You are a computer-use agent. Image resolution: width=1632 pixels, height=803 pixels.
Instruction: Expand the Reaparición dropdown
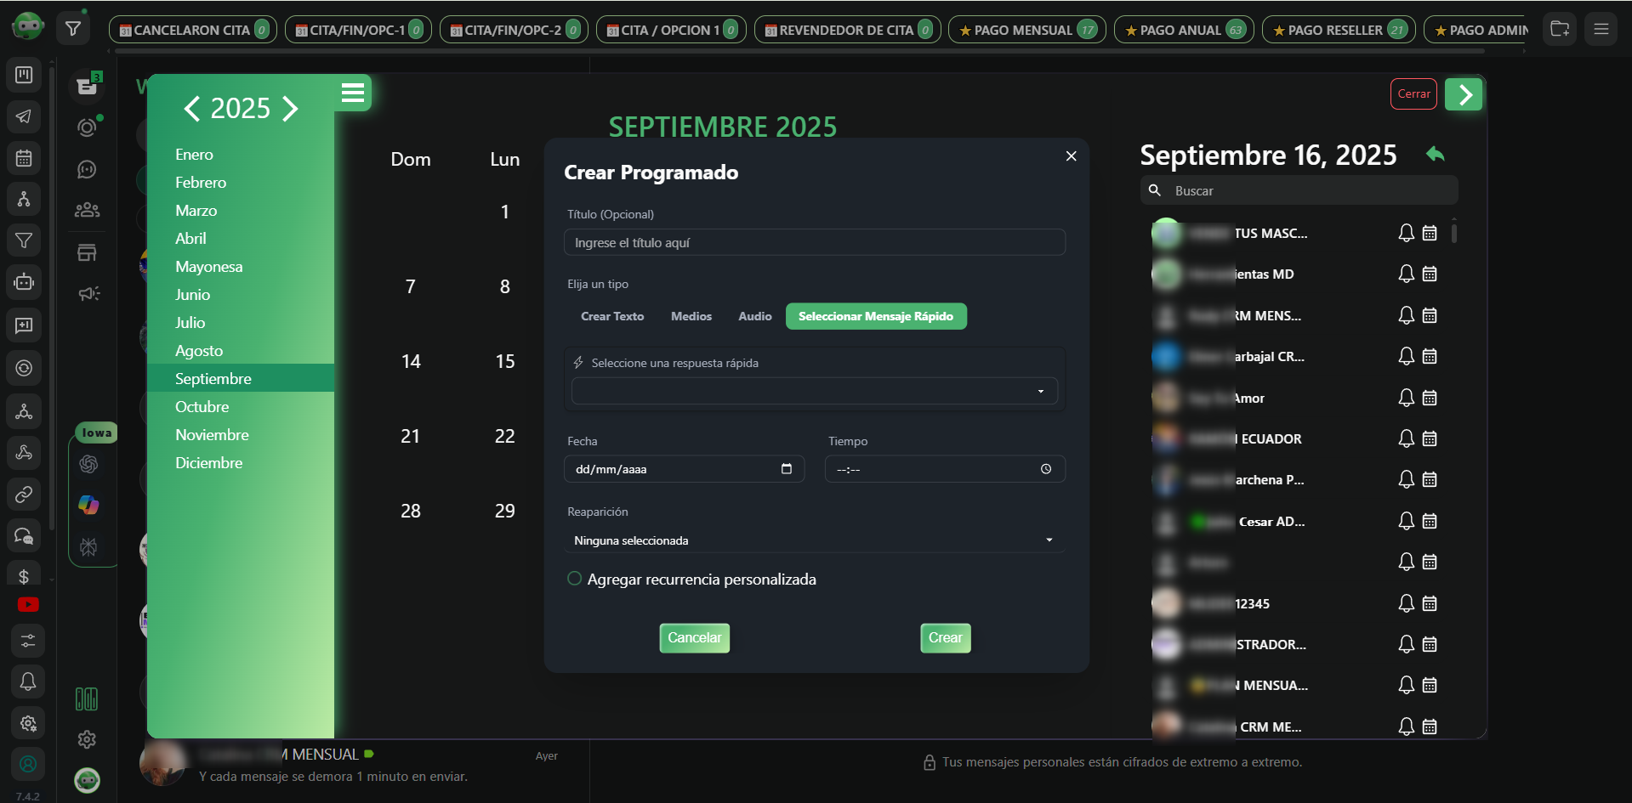(814, 540)
